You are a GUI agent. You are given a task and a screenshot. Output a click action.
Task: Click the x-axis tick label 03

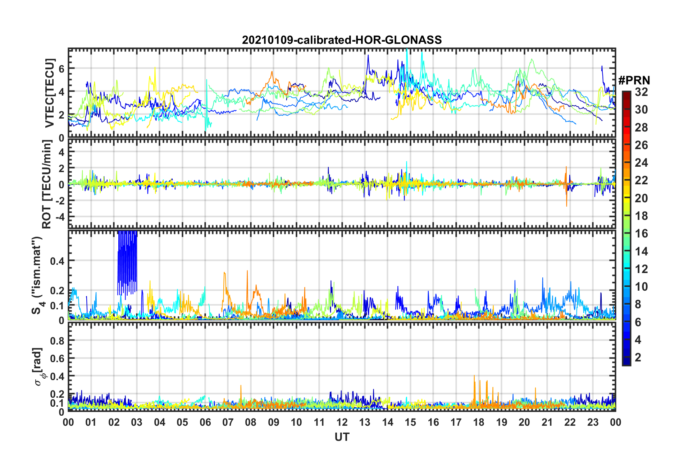point(137,422)
